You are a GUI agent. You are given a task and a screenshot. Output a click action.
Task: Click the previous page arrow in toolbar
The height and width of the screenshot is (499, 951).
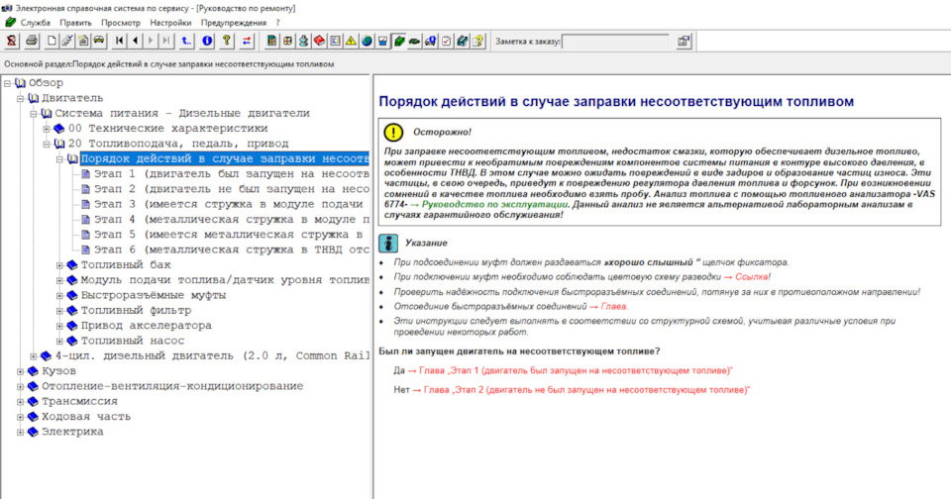136,41
